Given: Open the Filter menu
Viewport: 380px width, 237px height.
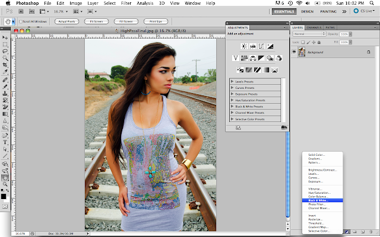Looking at the screenshot, I should [x=126, y=3].
